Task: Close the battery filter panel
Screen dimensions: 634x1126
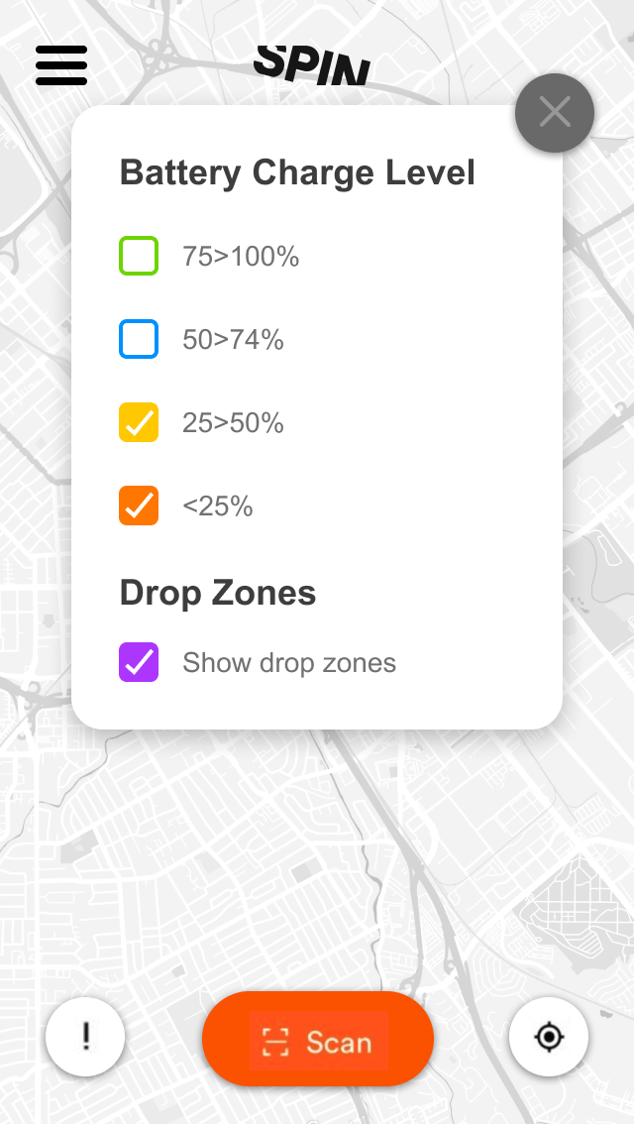Action: tap(555, 113)
